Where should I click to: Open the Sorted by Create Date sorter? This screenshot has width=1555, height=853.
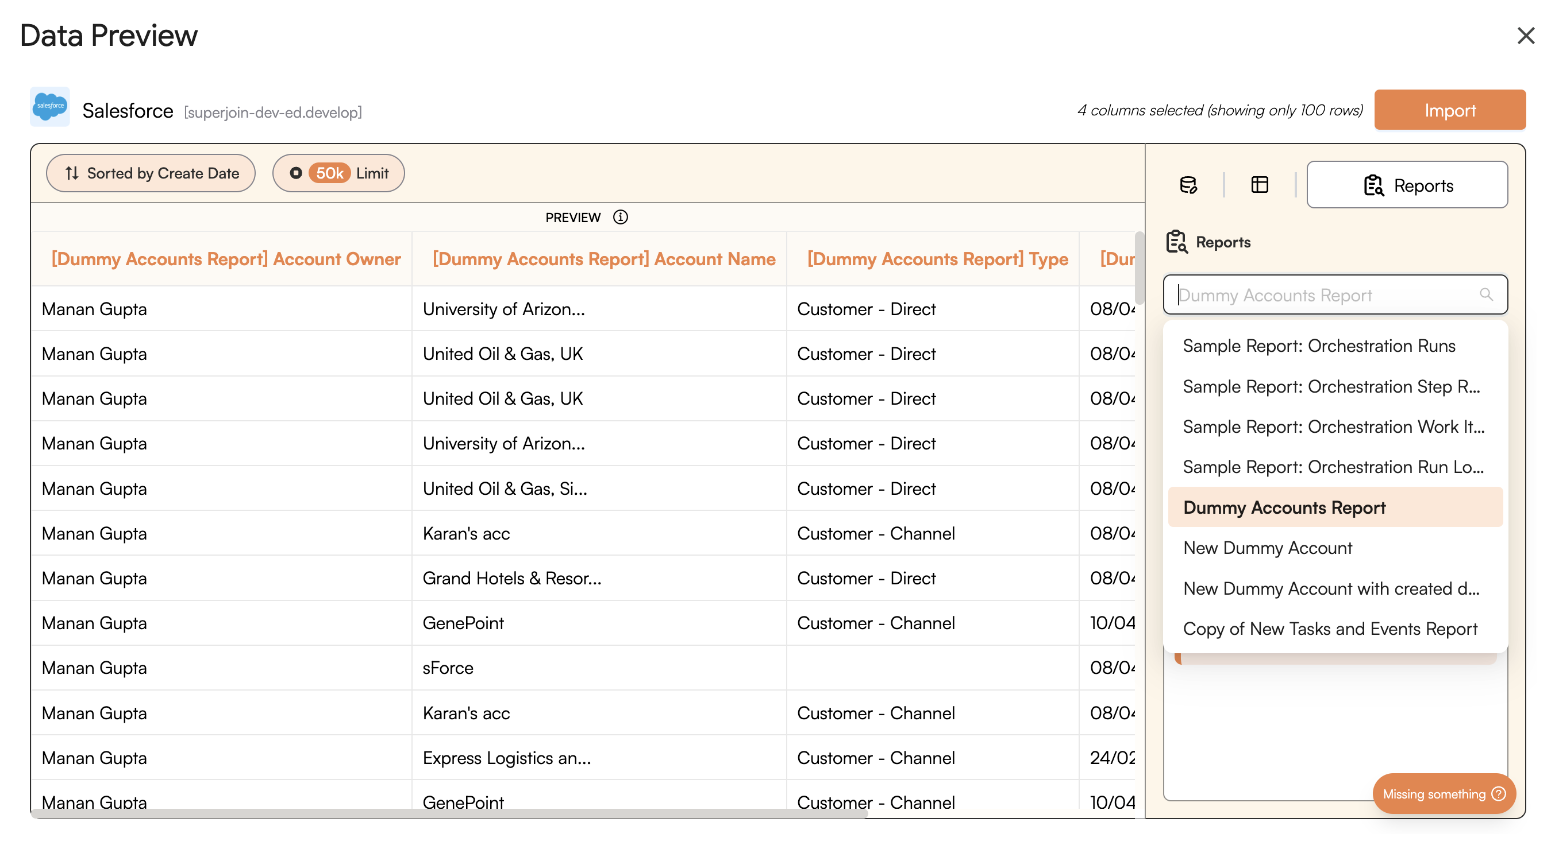pyautogui.click(x=151, y=173)
